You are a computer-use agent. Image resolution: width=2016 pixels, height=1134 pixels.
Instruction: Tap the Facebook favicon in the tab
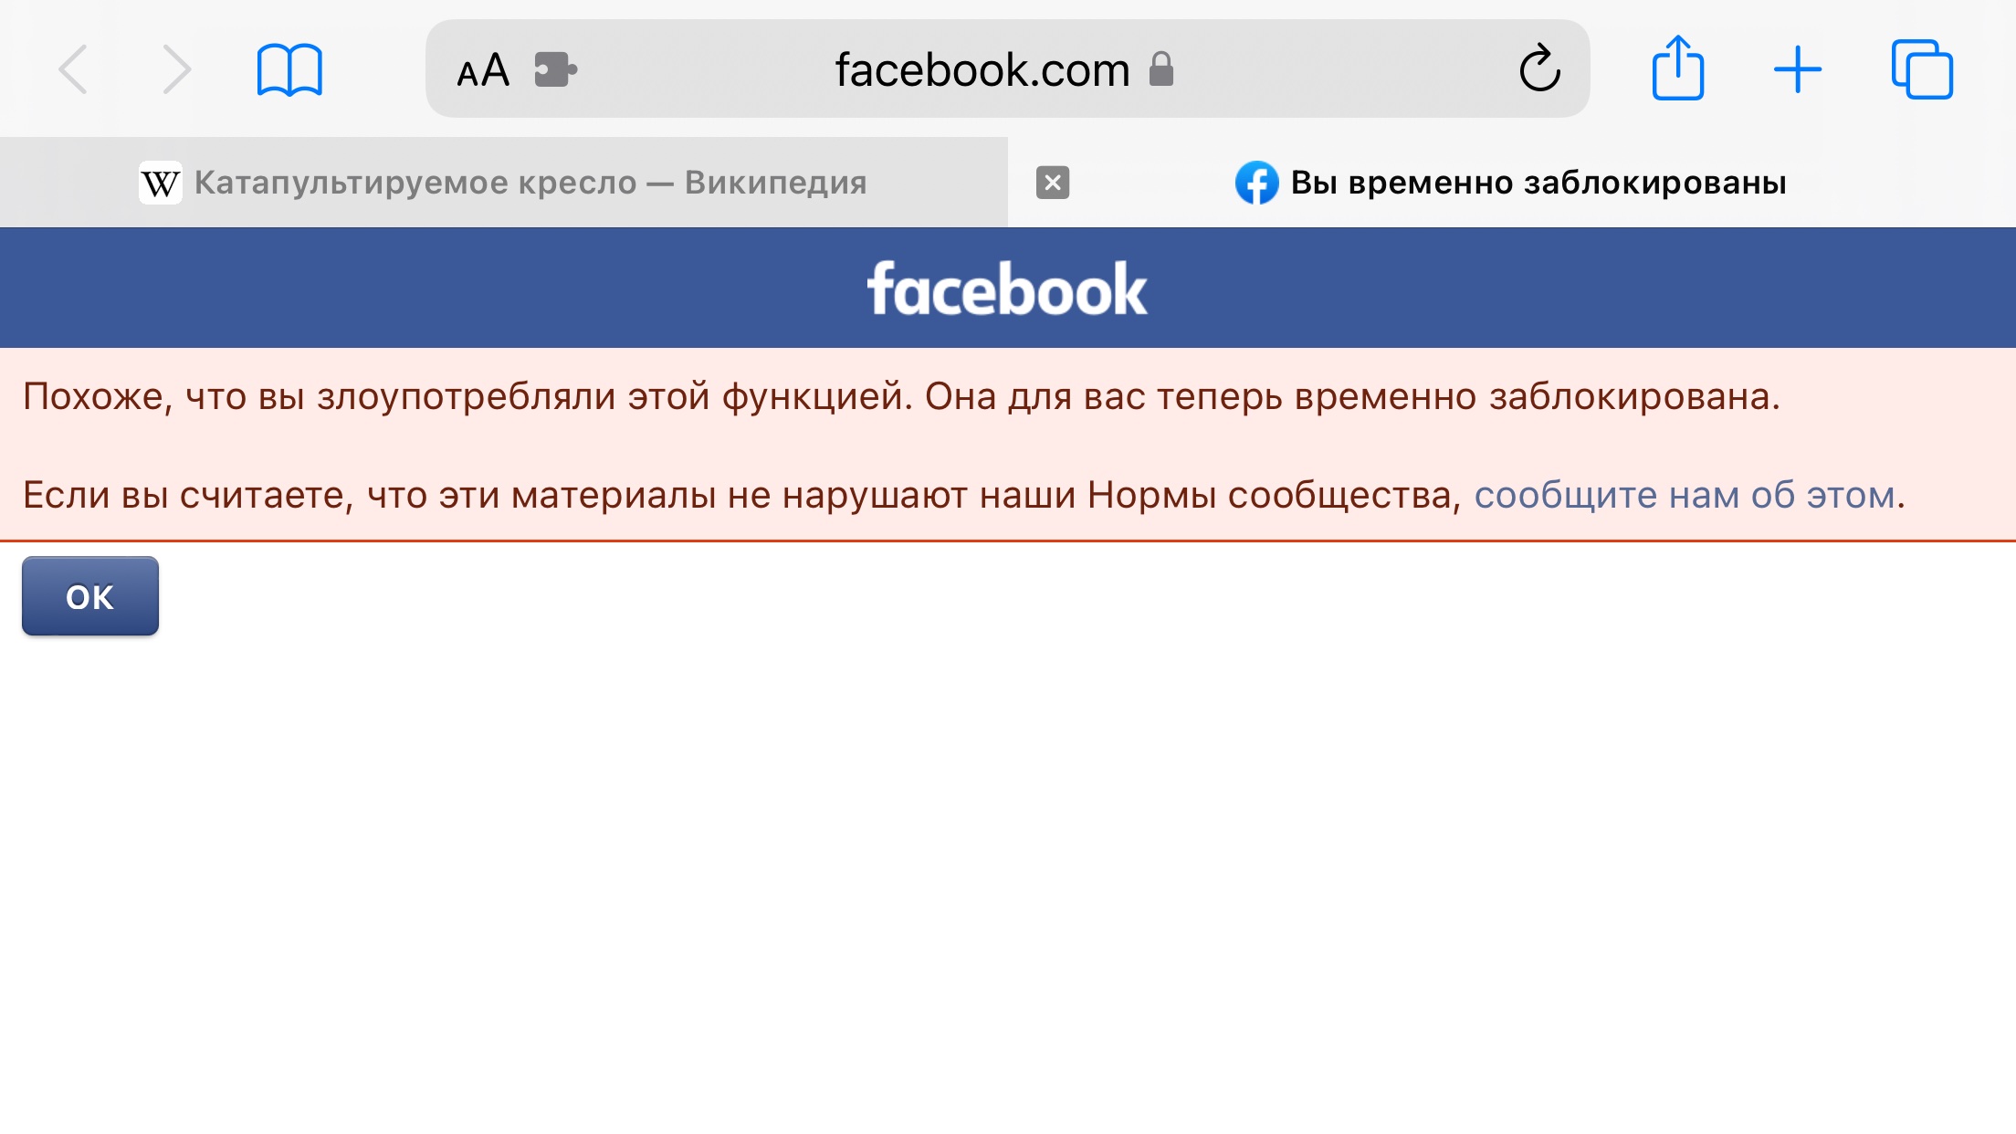tap(1256, 183)
